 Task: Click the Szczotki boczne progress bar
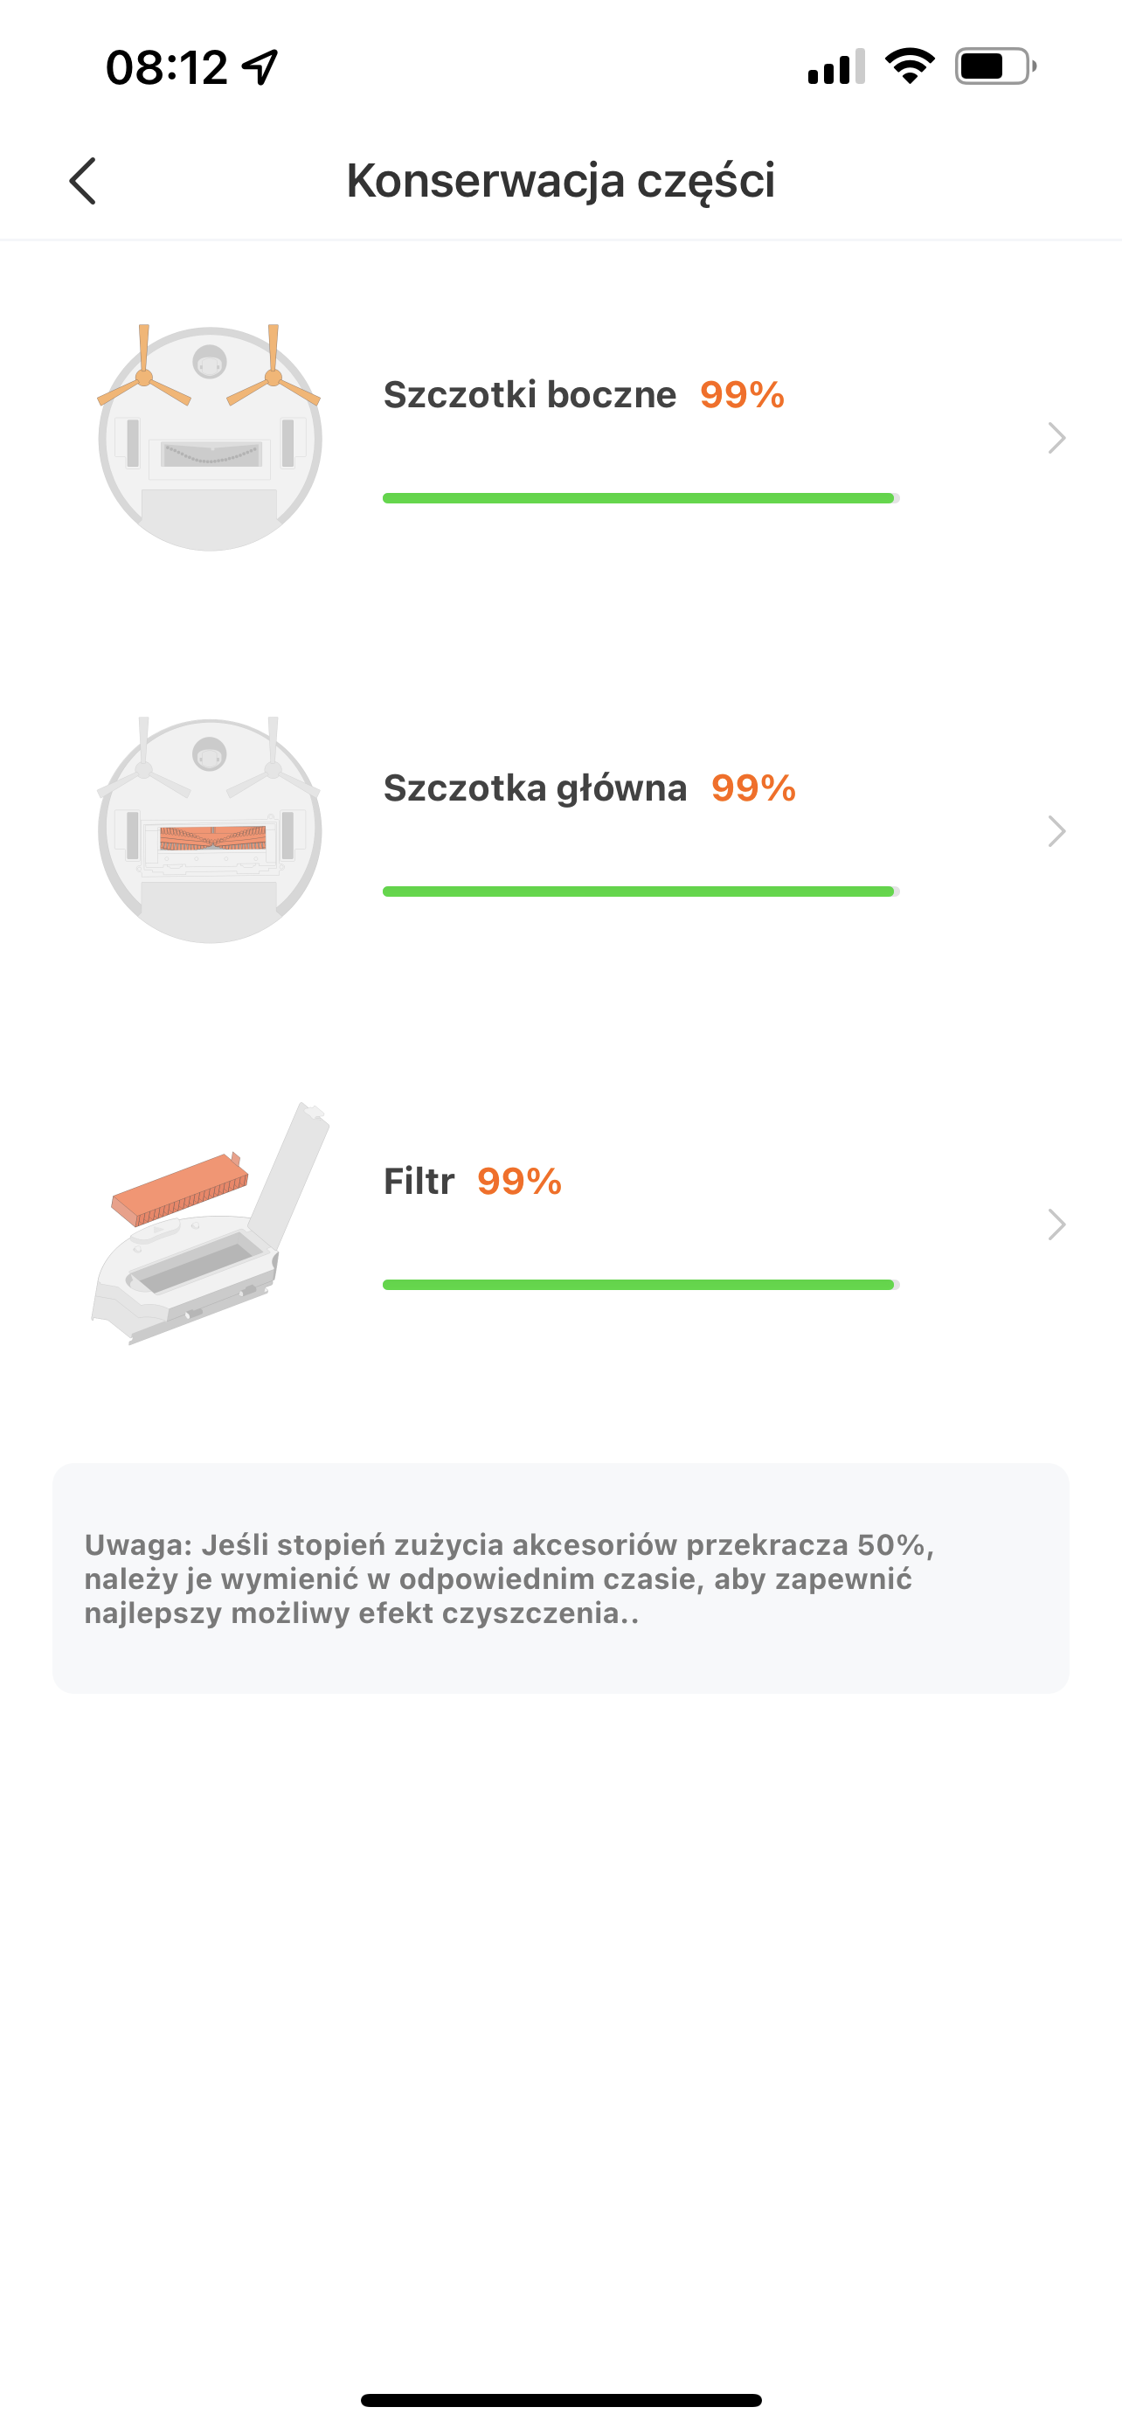641,497
